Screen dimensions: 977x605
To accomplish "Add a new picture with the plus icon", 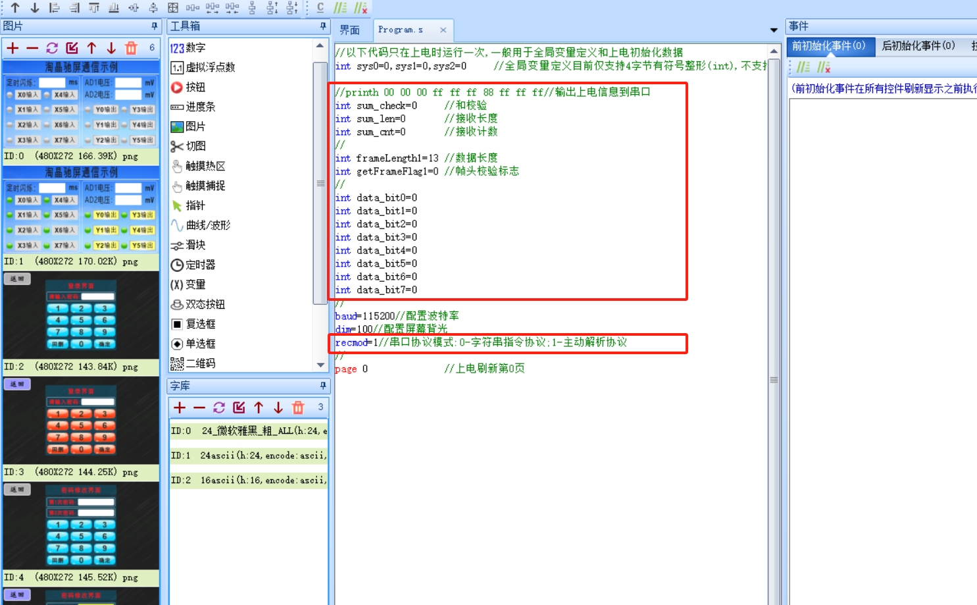I will click(x=13, y=48).
